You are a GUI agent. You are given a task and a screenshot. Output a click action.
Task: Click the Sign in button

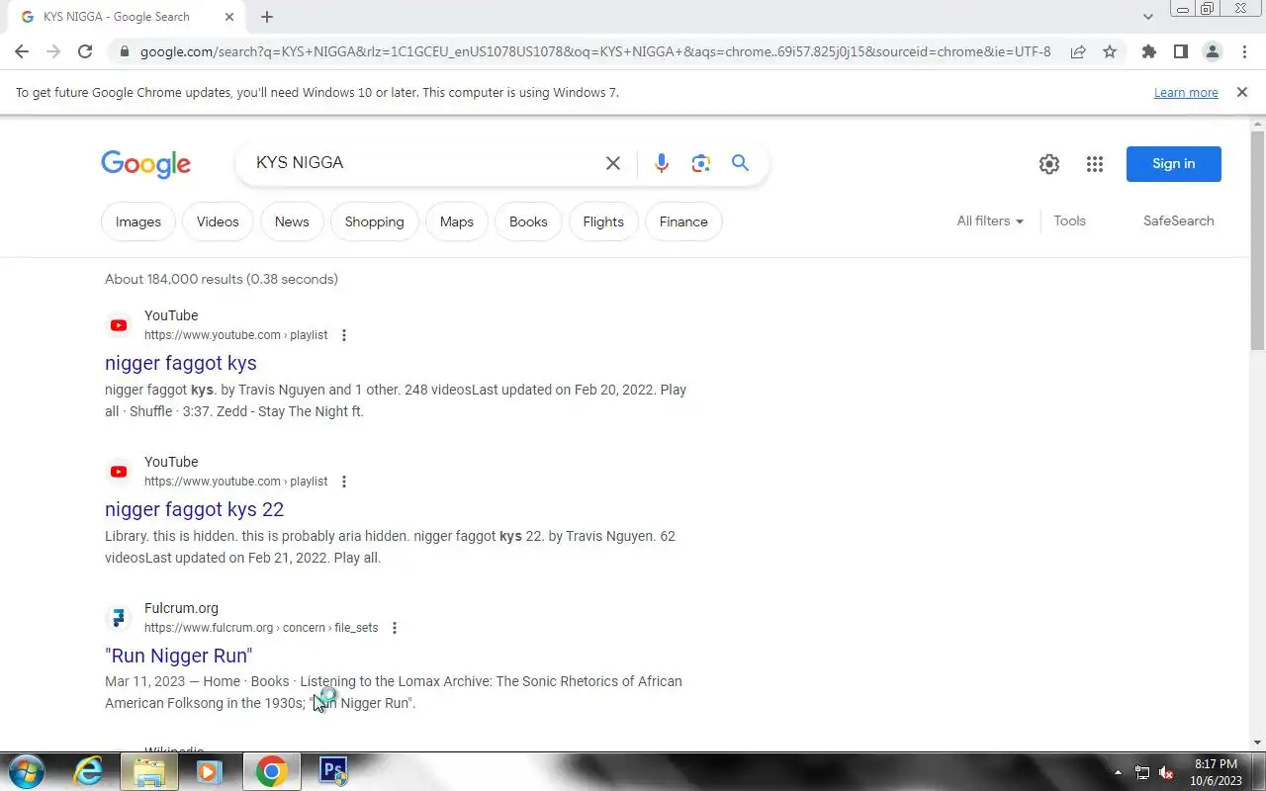tap(1174, 164)
